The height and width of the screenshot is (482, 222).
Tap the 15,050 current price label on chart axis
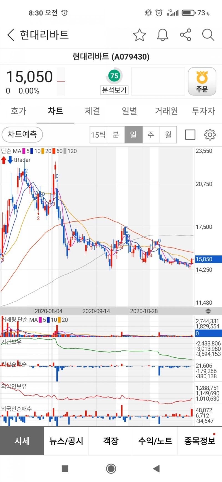point(208,259)
